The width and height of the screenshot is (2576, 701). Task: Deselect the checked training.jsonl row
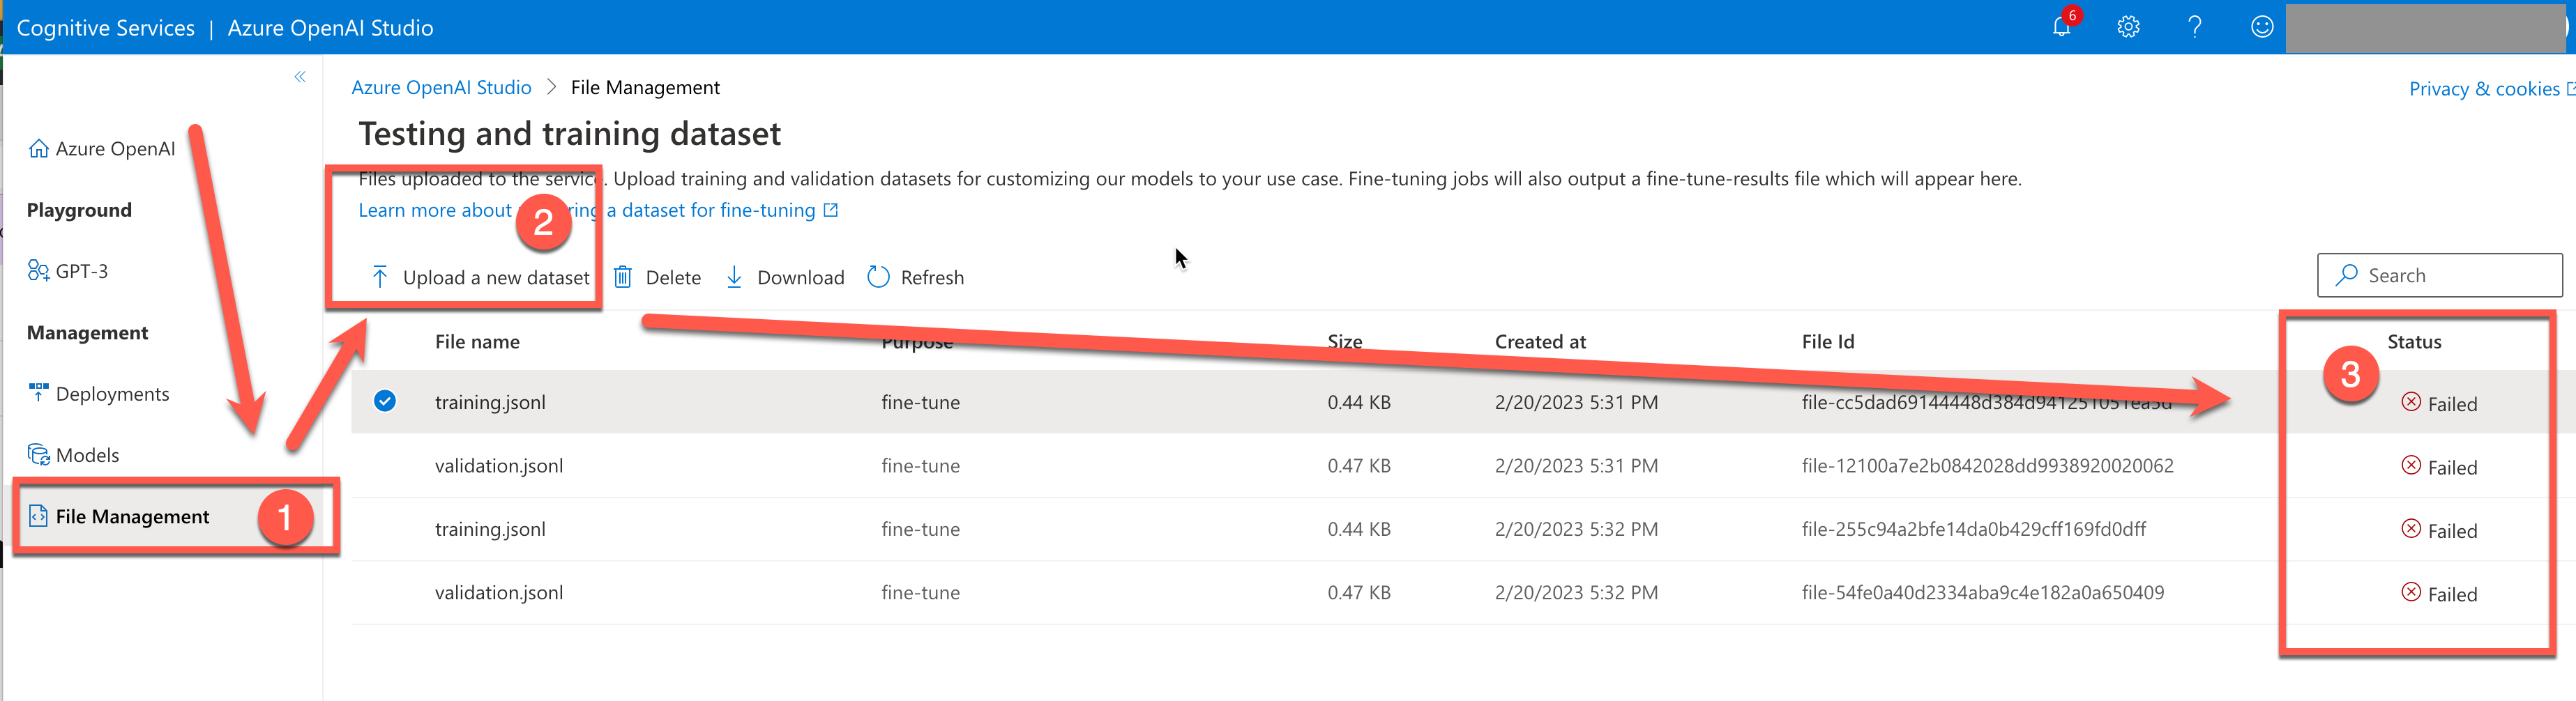[384, 401]
